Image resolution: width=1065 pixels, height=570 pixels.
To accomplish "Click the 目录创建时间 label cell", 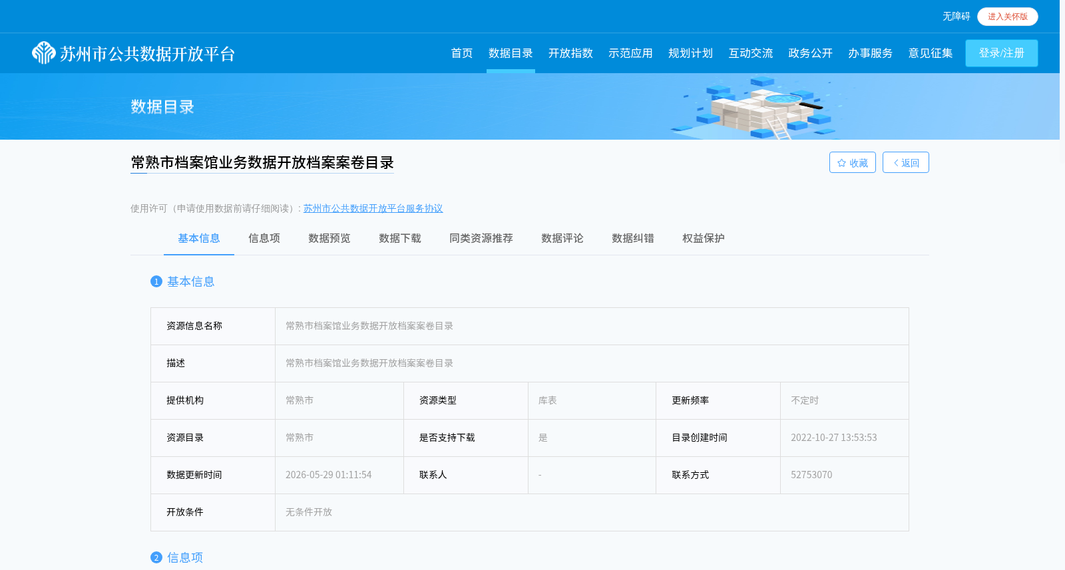I will pyautogui.click(x=718, y=438).
